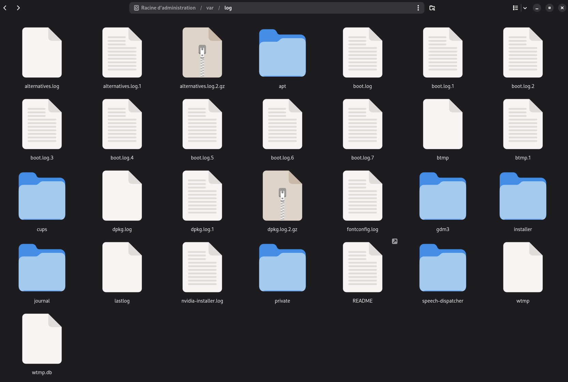Click the 'dpkg.log' file name
Screen dimensions: 568x382
[x=122, y=229]
